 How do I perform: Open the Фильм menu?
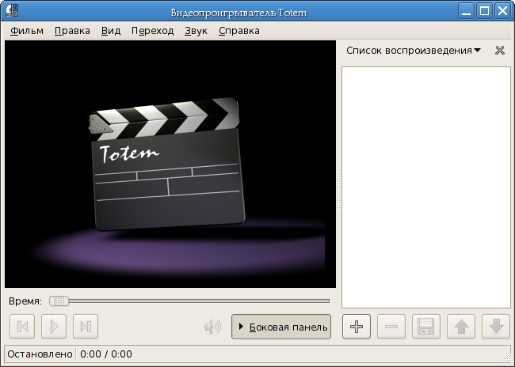click(27, 31)
